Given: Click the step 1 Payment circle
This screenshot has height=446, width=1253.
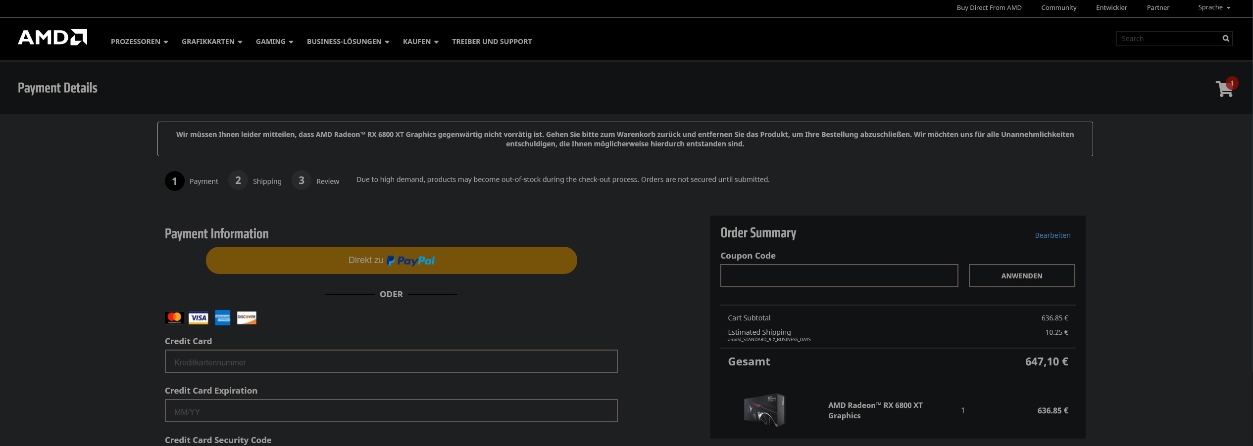Looking at the screenshot, I should 174,181.
